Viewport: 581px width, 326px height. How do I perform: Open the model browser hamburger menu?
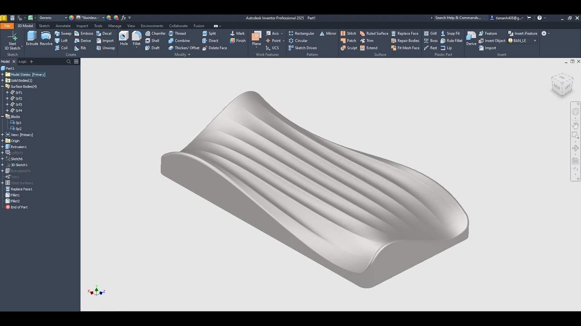click(76, 62)
